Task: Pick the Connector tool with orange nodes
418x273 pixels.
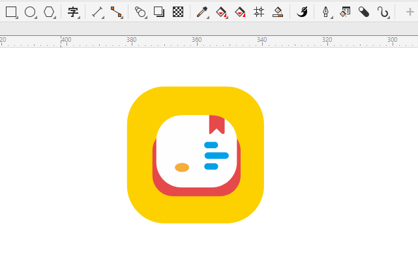Action: (117, 12)
